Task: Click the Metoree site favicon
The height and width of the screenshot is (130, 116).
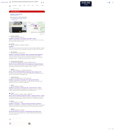Action: pyautogui.click(x=10, y=101)
